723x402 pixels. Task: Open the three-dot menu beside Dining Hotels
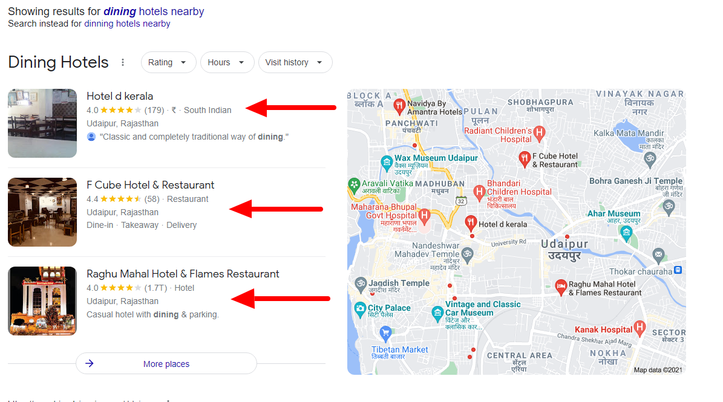coord(123,62)
